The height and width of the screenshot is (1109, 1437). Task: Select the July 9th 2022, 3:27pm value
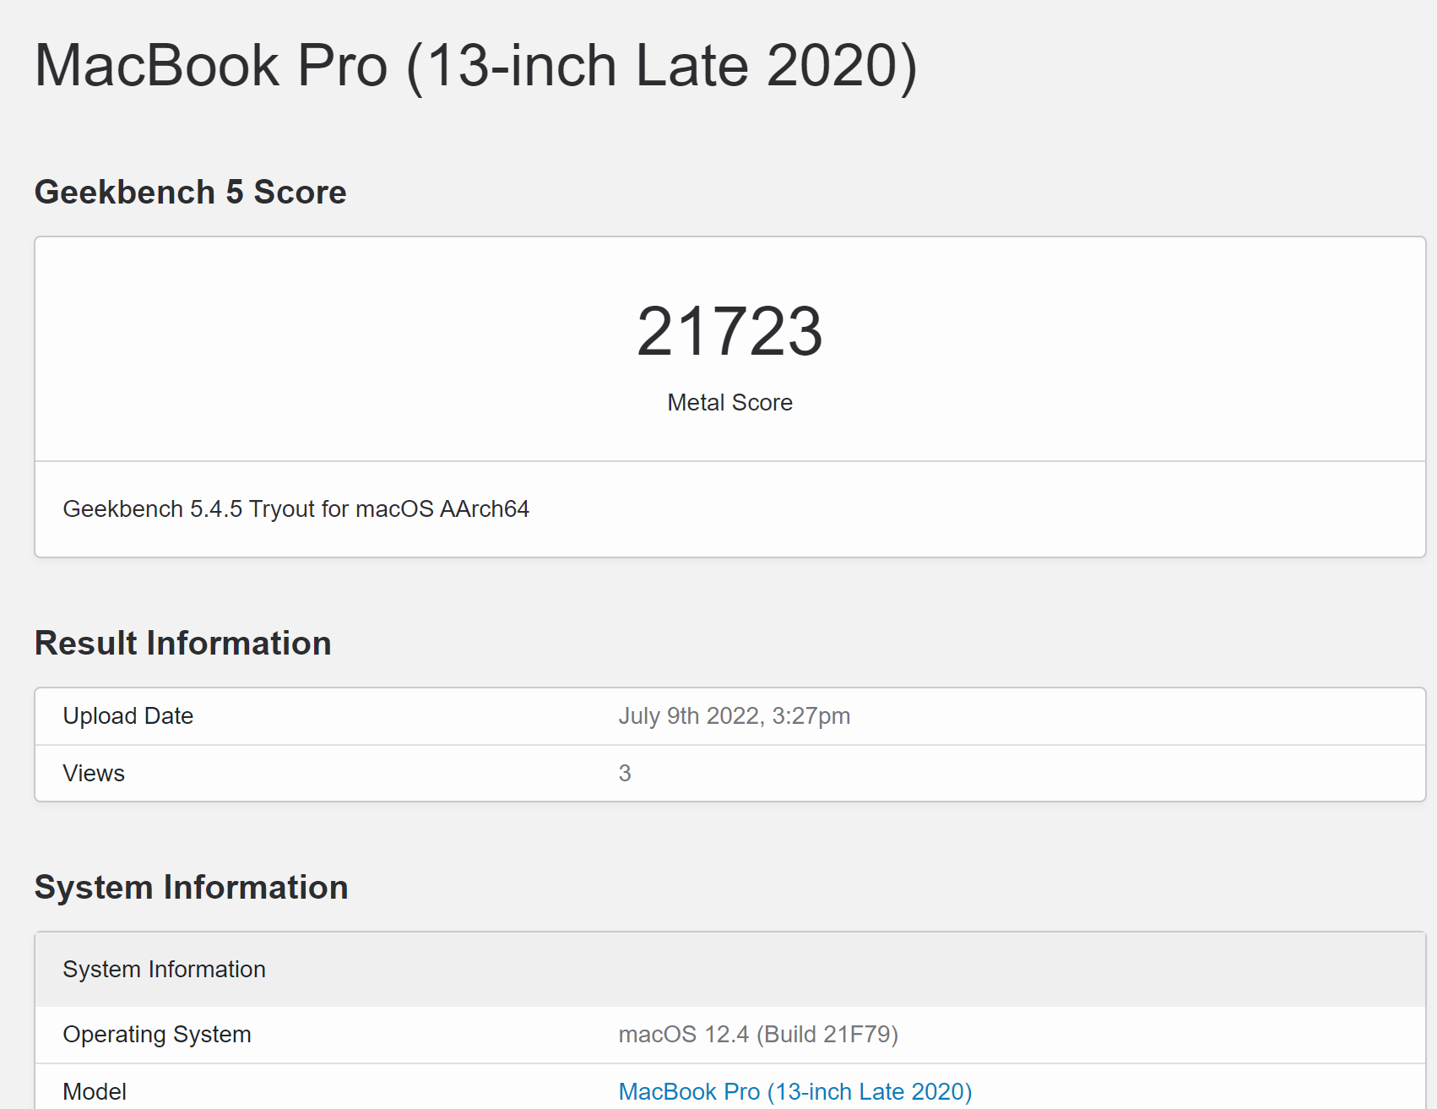click(x=735, y=715)
